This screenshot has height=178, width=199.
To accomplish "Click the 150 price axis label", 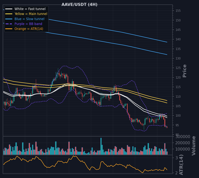I will point(178,20).
